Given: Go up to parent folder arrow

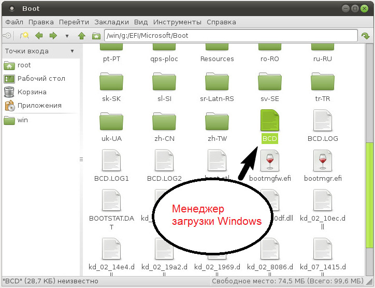Looking at the screenshot, I should 81,36.
